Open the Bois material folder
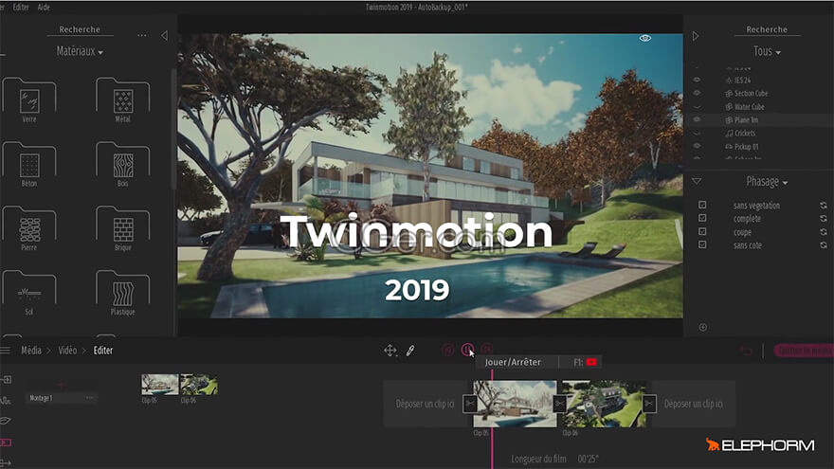The image size is (834, 469). tap(123, 164)
